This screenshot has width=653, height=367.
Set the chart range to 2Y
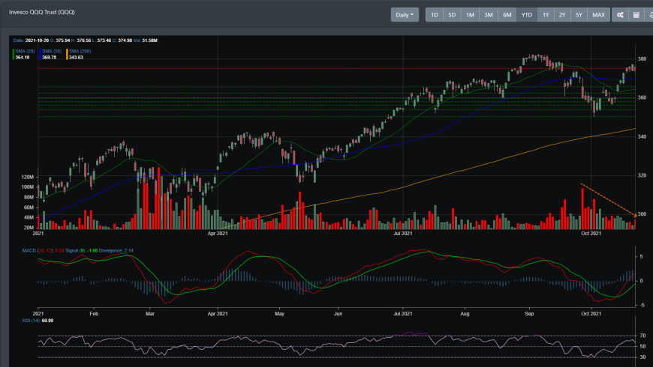click(x=562, y=15)
